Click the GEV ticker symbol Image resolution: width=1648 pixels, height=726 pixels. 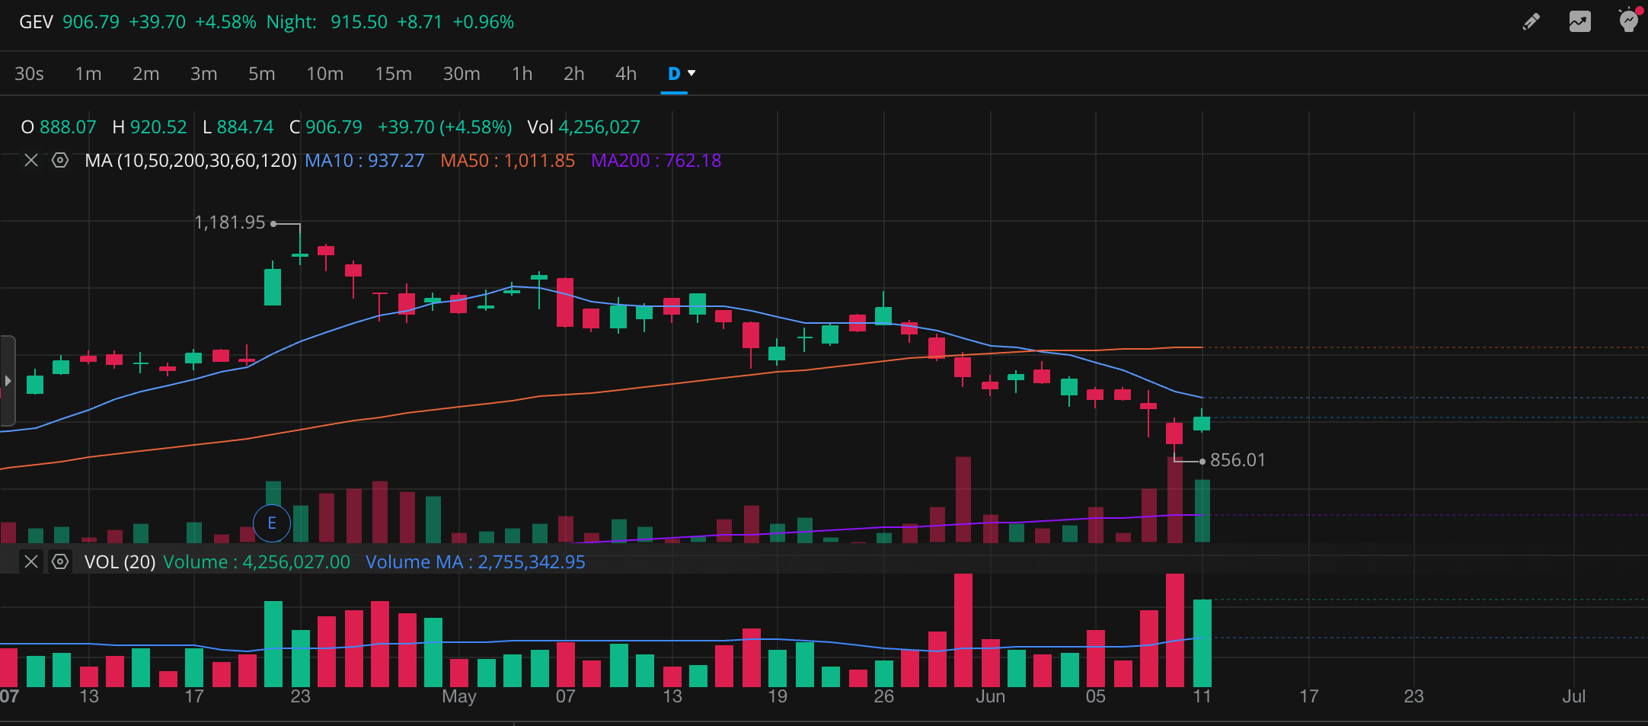[x=36, y=22]
